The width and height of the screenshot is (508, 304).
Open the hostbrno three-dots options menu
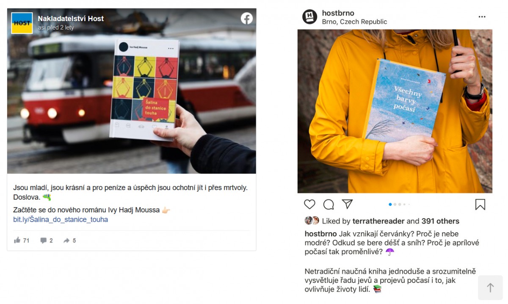pos(482,17)
